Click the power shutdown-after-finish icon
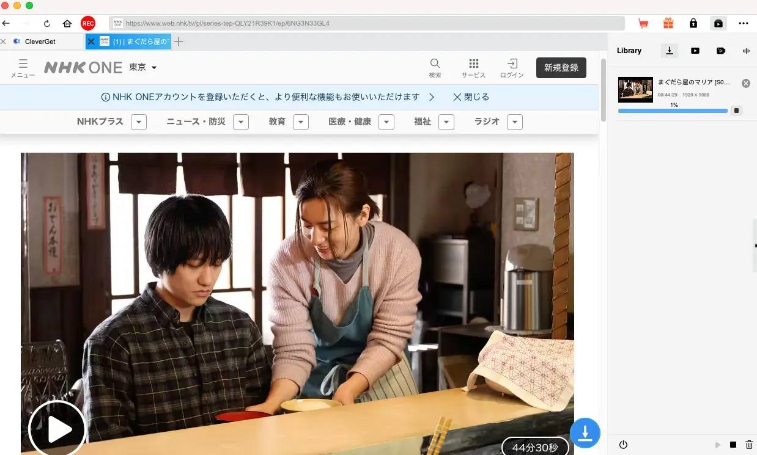Screen dimensions: 757x455 click(623, 445)
